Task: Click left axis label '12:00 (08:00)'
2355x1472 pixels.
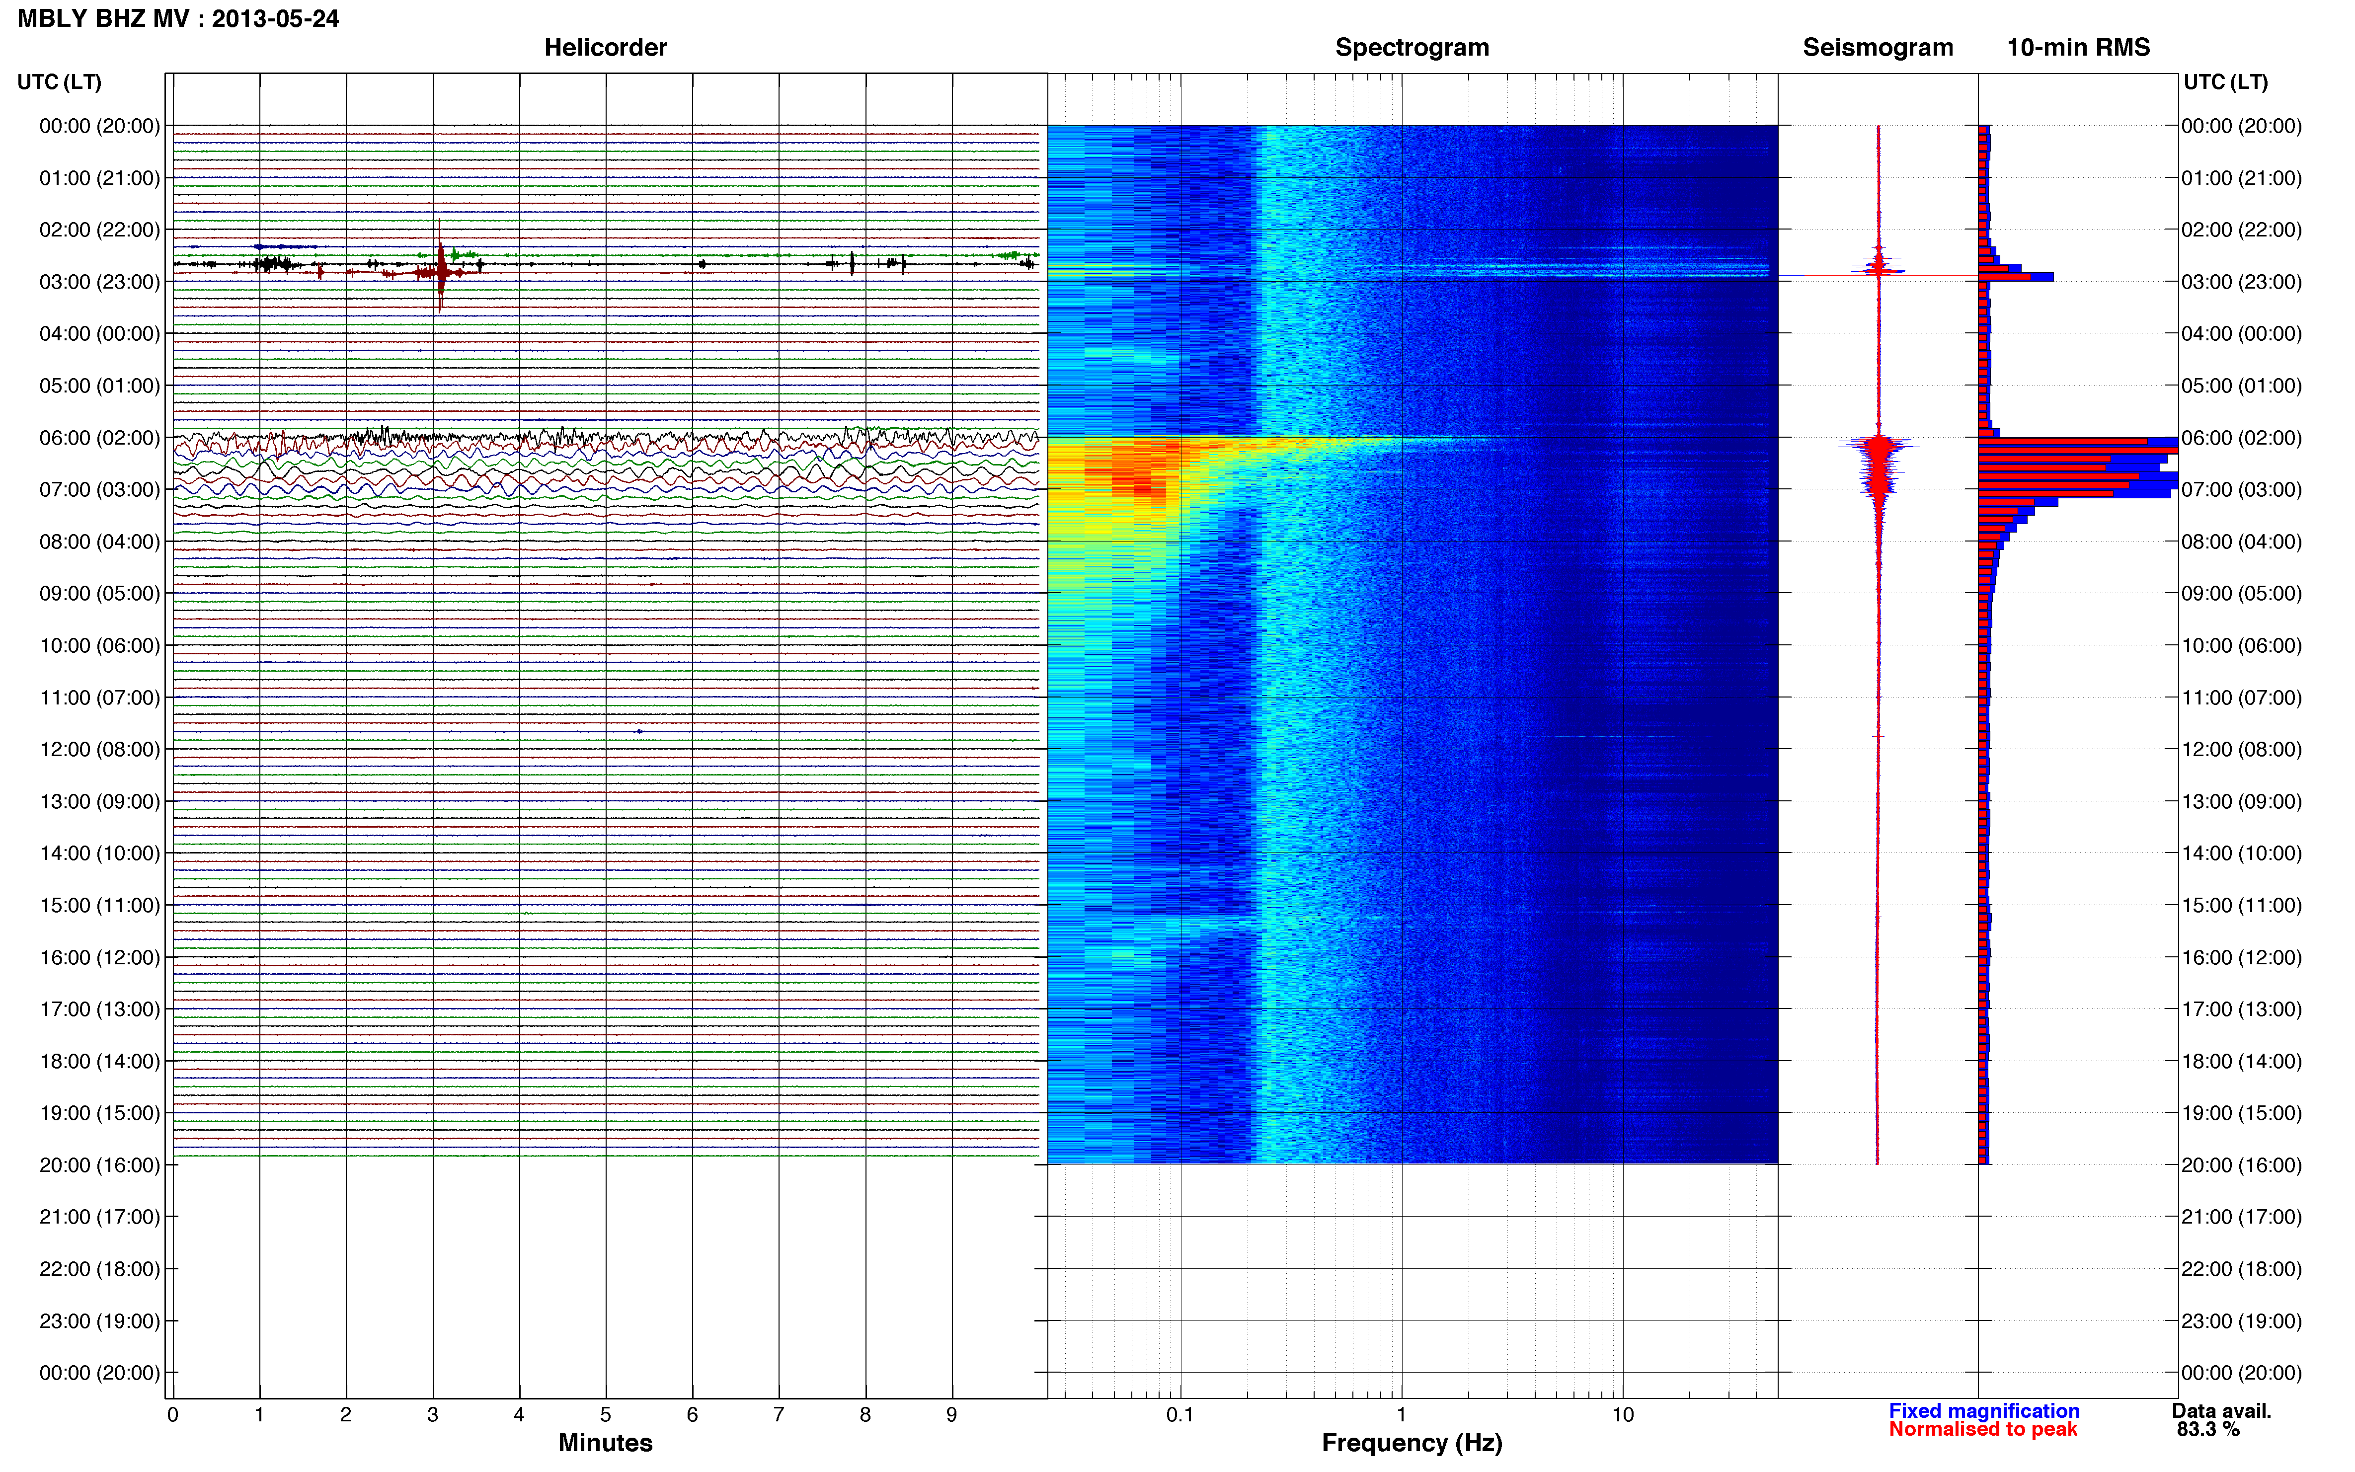Action: 99,749
